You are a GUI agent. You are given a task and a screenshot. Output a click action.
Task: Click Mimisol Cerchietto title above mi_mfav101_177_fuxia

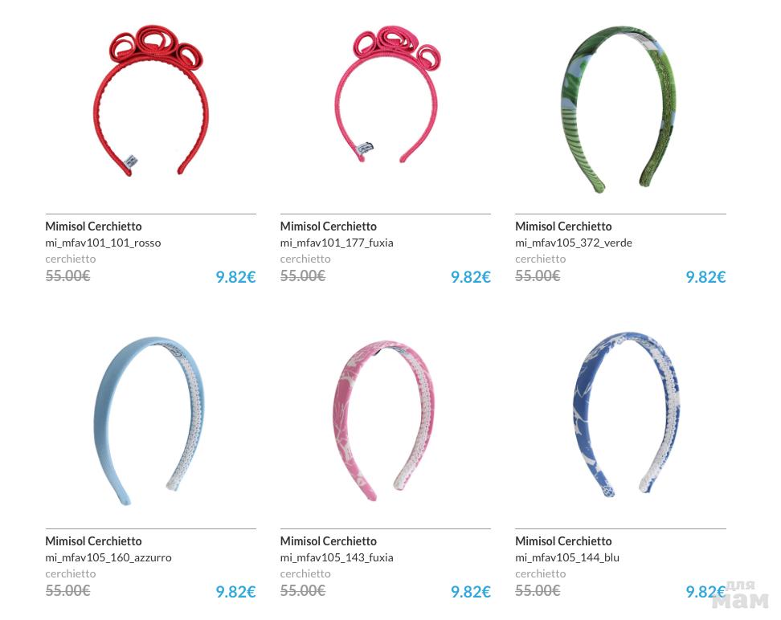[329, 226]
